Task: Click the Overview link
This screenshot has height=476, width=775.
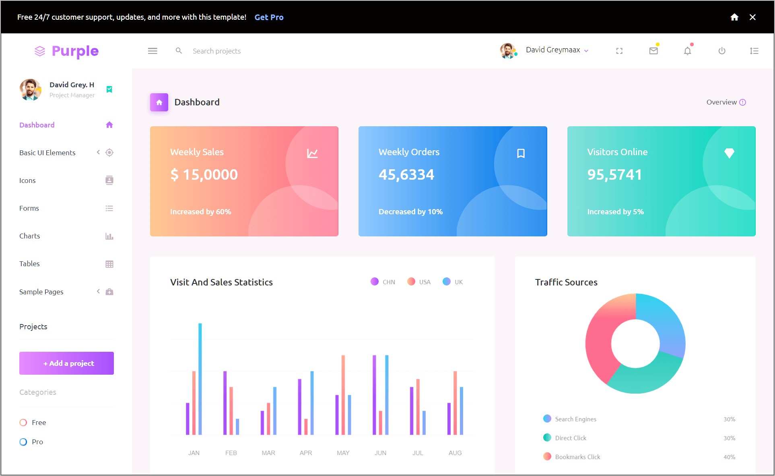Action: 721,102
